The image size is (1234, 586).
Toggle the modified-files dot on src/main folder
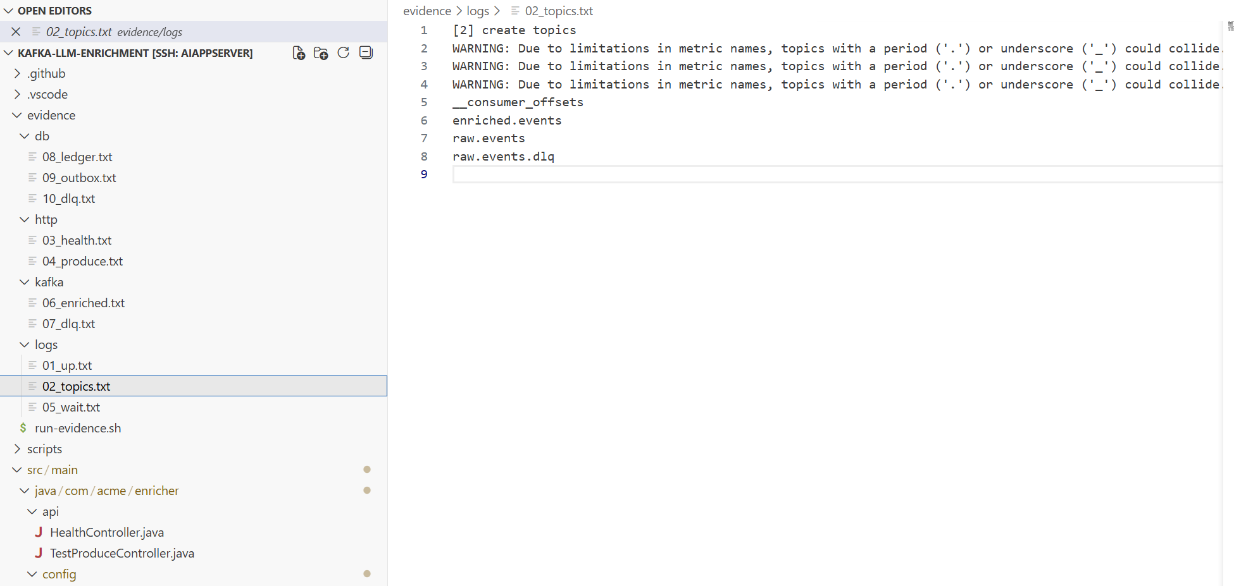367,470
